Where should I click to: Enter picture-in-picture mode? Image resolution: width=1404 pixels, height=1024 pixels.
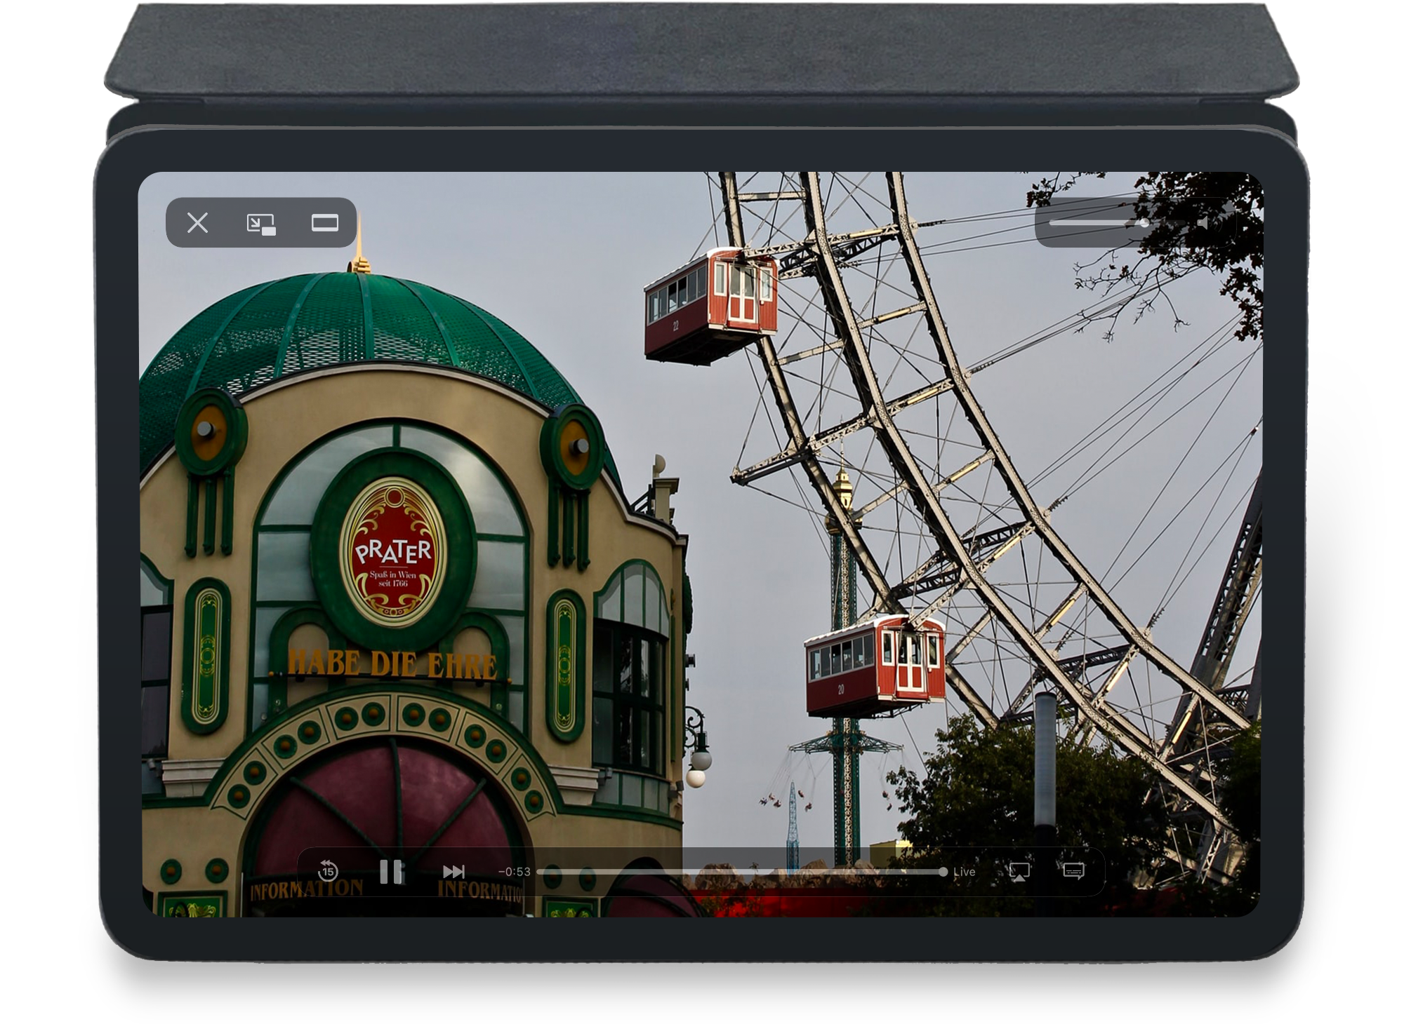click(x=261, y=224)
